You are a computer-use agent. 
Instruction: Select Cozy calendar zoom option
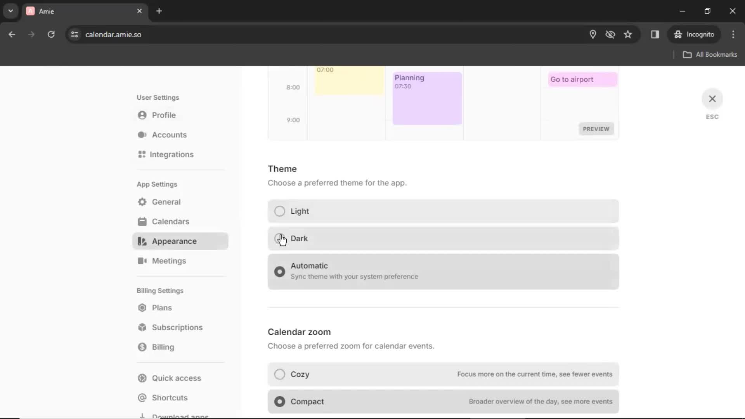(x=279, y=374)
